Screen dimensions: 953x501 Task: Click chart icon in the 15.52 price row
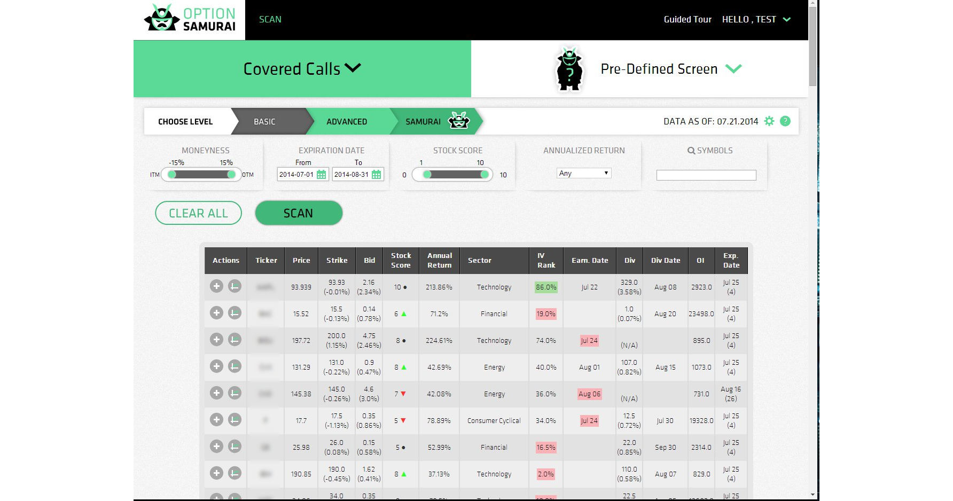pos(235,313)
